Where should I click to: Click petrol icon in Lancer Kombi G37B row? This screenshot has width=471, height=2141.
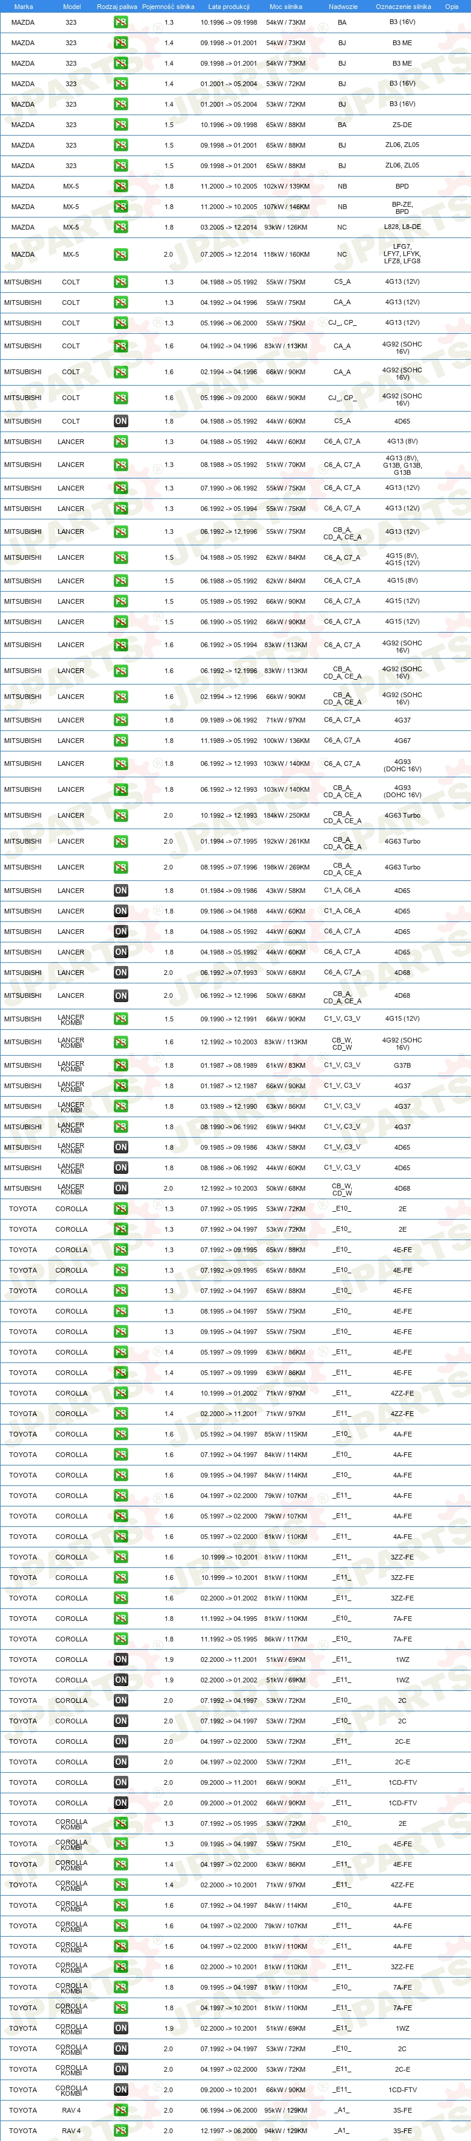coord(120,1065)
